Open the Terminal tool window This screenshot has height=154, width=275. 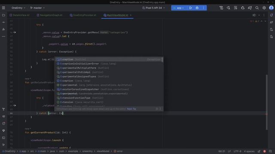click(x=3, y=138)
